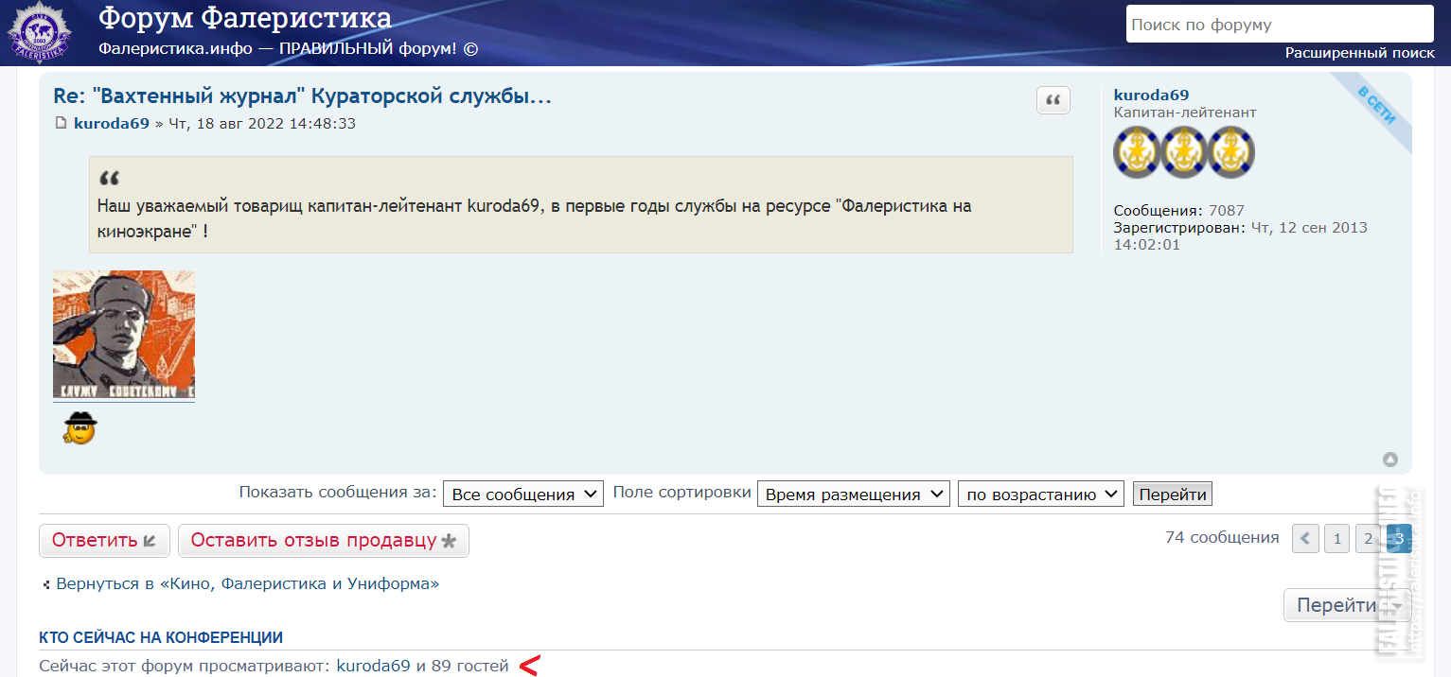
Task: Open the Время размещения sorting dropdown
Action: 853,493
